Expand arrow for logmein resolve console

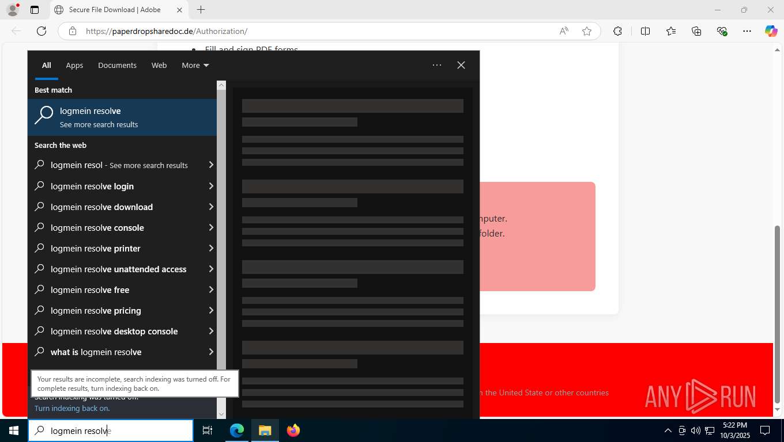point(211,227)
